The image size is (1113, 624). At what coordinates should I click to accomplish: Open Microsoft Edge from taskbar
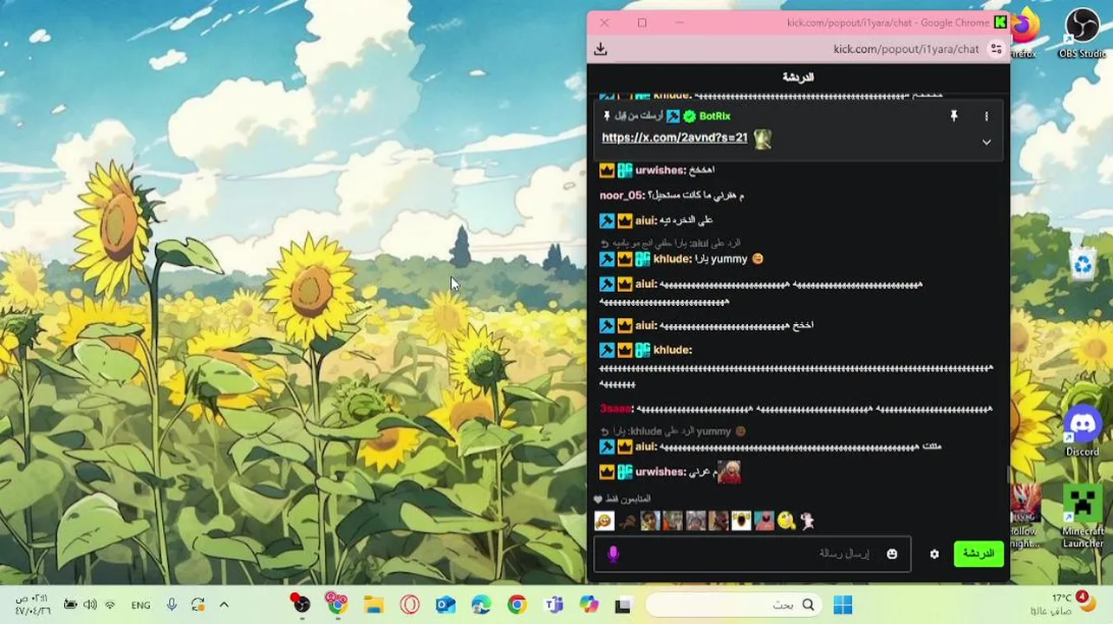[481, 605]
